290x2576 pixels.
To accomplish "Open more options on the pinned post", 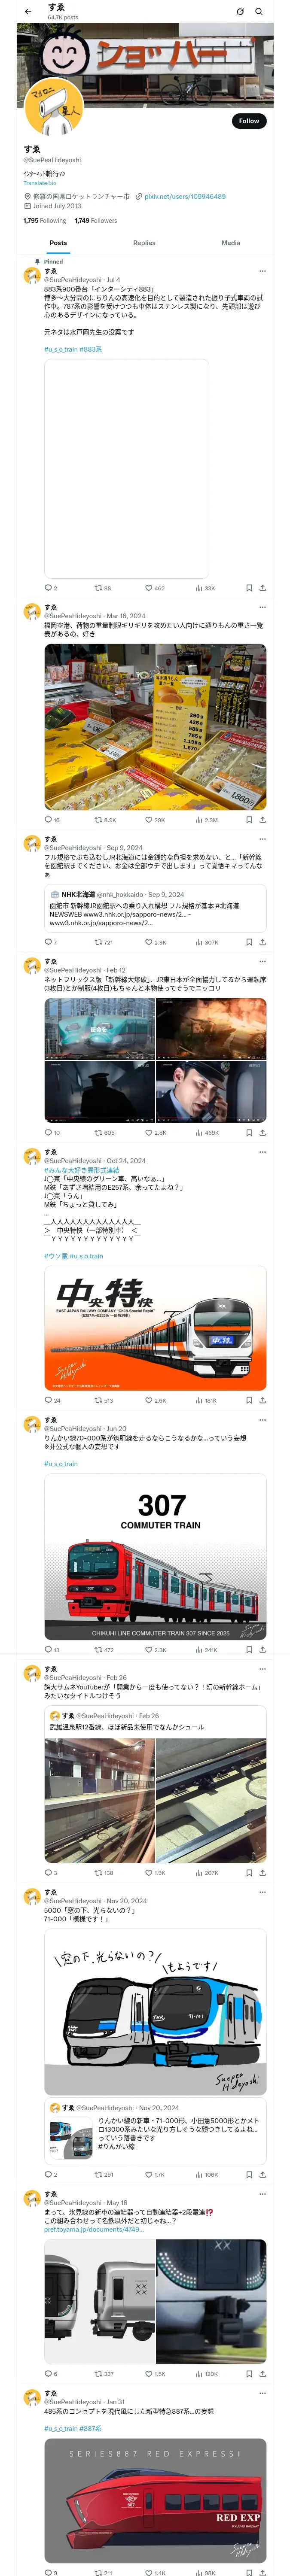I will tap(263, 271).
